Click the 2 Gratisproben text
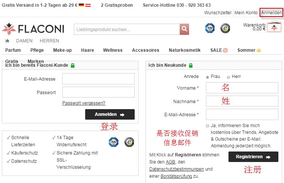 (117, 5)
